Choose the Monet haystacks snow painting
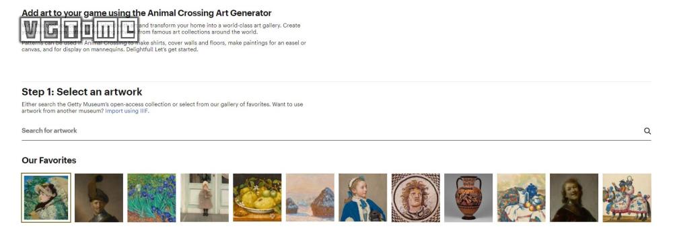 coord(310,198)
